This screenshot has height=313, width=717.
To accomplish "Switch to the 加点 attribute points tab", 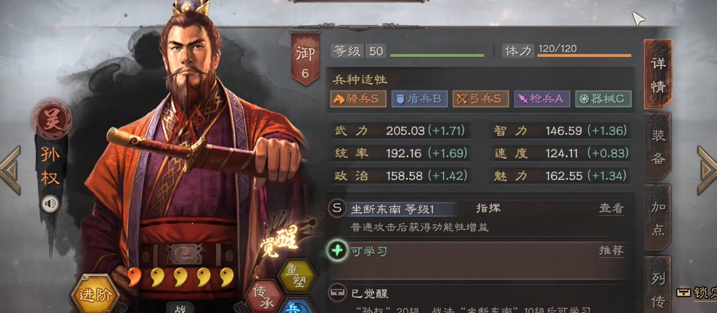I will point(657,218).
